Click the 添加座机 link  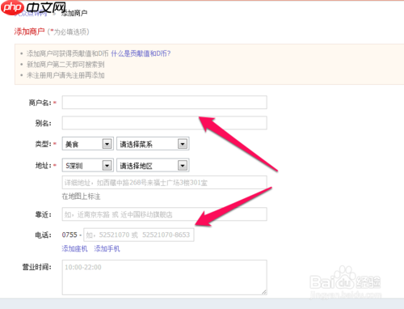(x=74, y=248)
